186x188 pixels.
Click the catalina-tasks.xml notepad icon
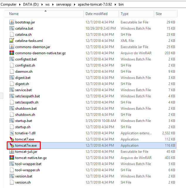(x=12, y=41)
